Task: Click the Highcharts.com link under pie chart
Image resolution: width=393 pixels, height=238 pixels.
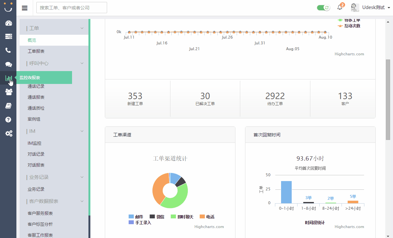Action: click(209, 227)
